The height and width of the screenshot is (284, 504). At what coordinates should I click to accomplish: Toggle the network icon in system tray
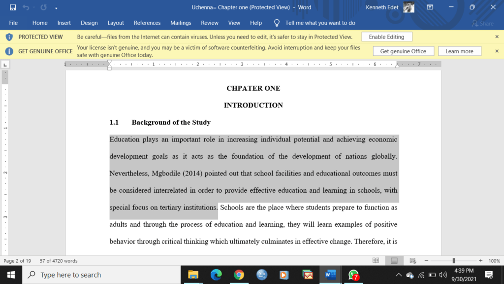point(421,275)
